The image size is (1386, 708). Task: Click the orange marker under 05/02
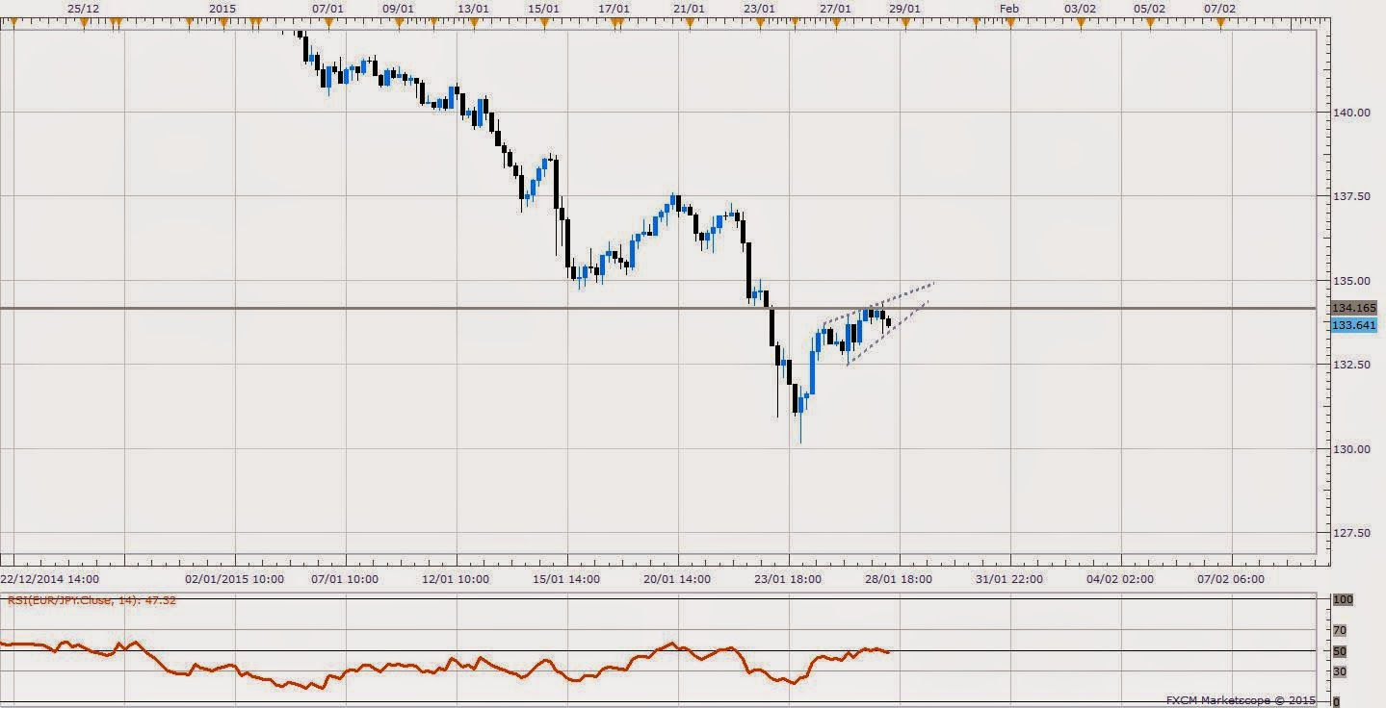coord(1150,24)
